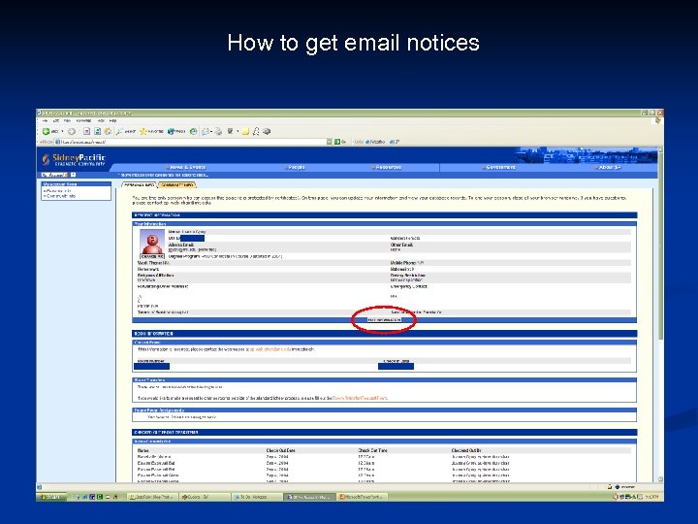Click the web-chair email link

[270, 349]
